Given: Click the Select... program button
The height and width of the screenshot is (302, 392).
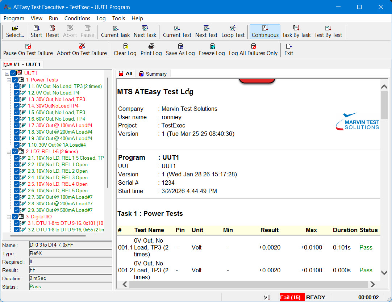Looking at the screenshot, I should pyautogui.click(x=15, y=32).
